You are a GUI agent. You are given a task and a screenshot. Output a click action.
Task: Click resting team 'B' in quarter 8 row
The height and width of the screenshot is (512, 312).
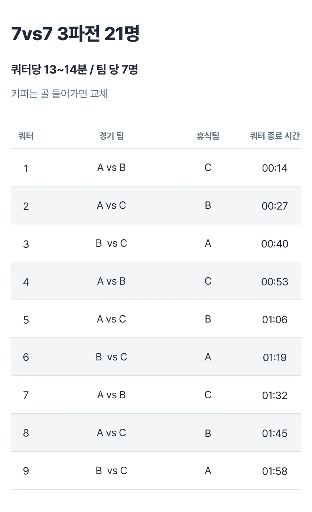point(208,433)
